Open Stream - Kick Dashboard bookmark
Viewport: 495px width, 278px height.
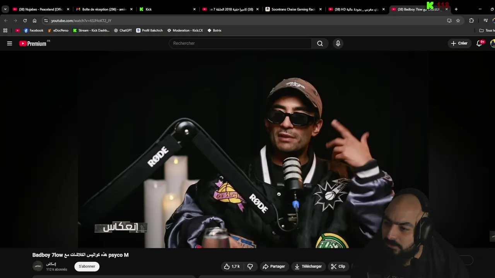[x=91, y=31]
